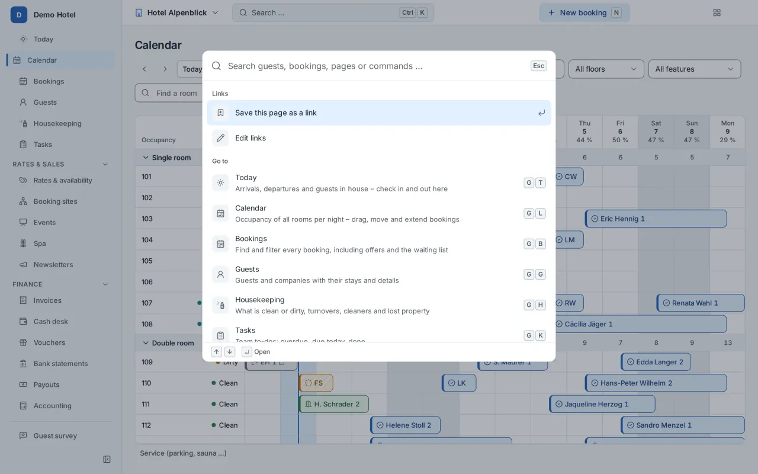The width and height of the screenshot is (758, 474).
Task: Open Events in sidebar
Action: coord(62,222)
